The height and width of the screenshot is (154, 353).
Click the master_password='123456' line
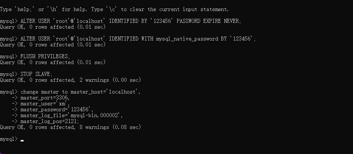(57, 109)
